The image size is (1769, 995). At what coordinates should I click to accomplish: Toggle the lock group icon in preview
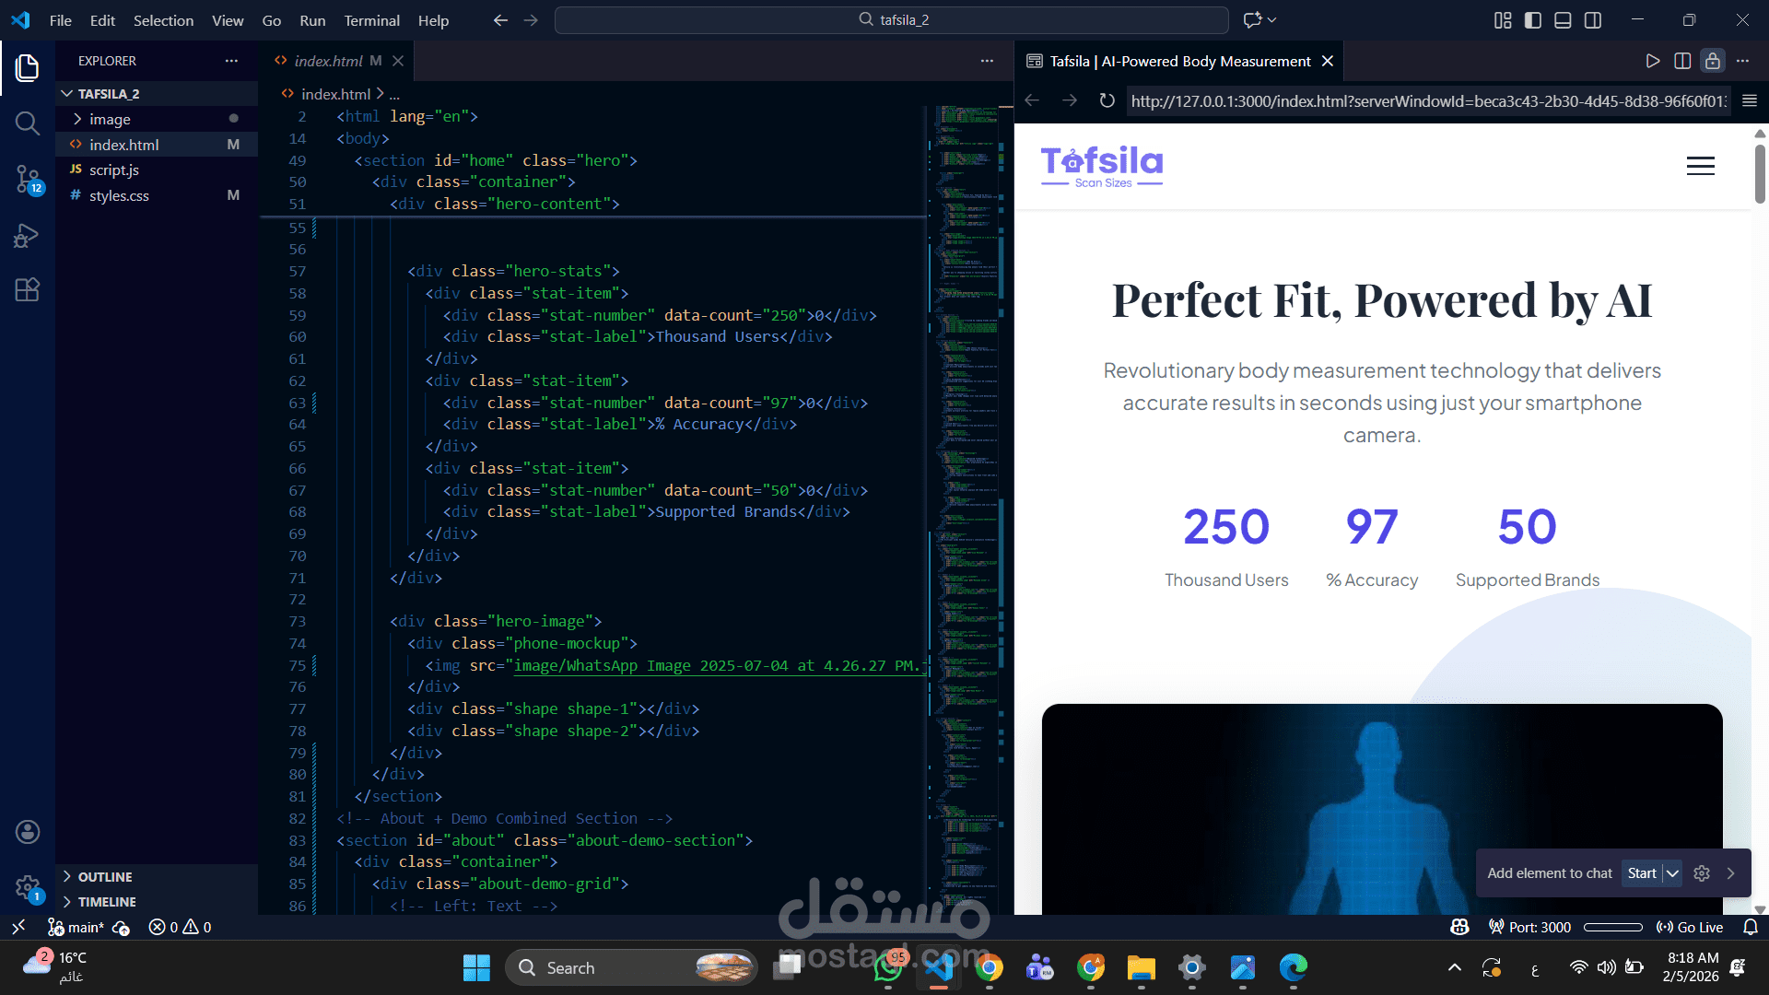pyautogui.click(x=1712, y=61)
